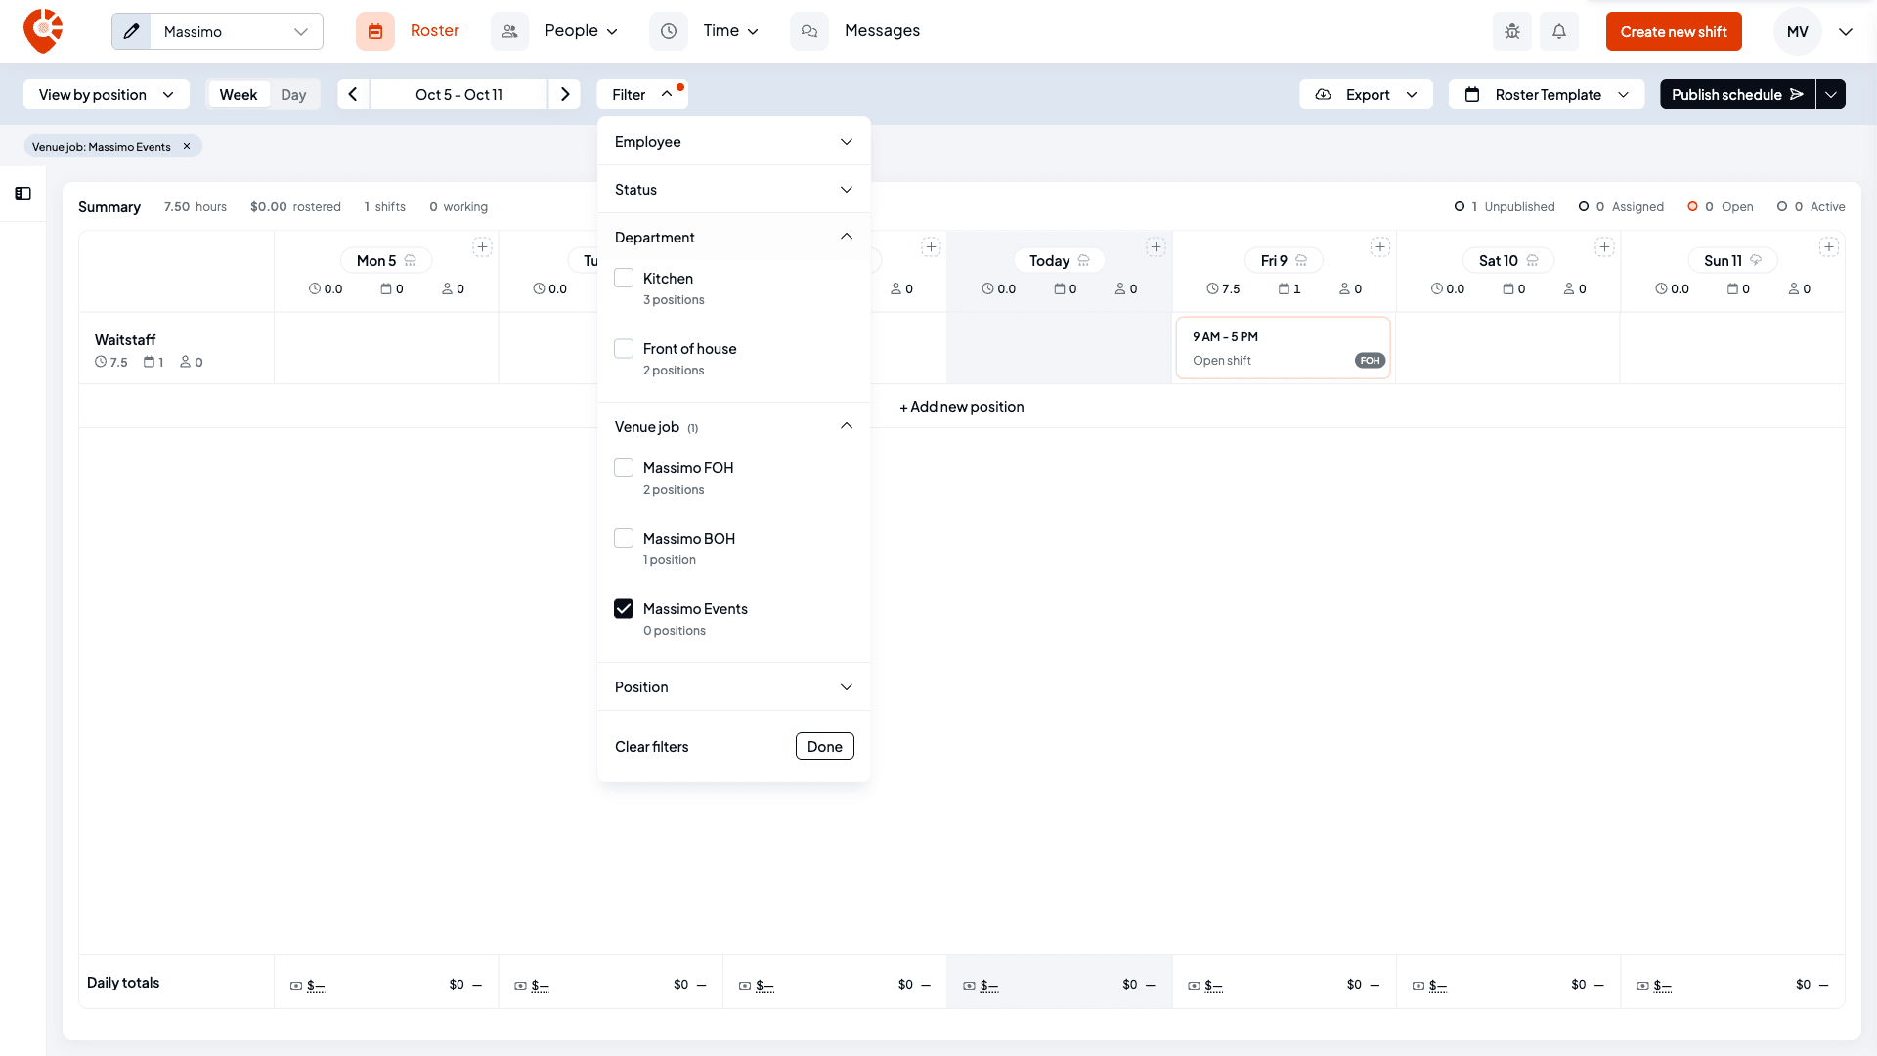Click the app logo in the top bar
The width and height of the screenshot is (1877, 1056).
point(43,31)
